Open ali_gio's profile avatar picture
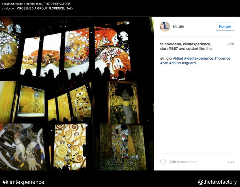The width and height of the screenshot is (240, 187). 165,27
